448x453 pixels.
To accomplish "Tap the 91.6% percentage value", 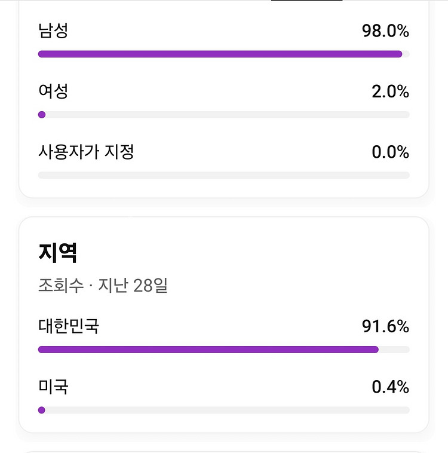I will [x=385, y=326].
